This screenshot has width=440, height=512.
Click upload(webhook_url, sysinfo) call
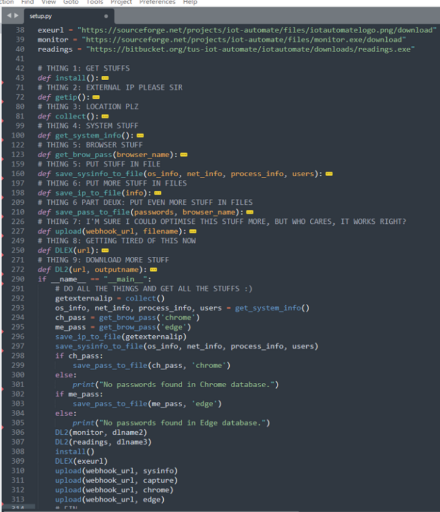[x=117, y=471]
